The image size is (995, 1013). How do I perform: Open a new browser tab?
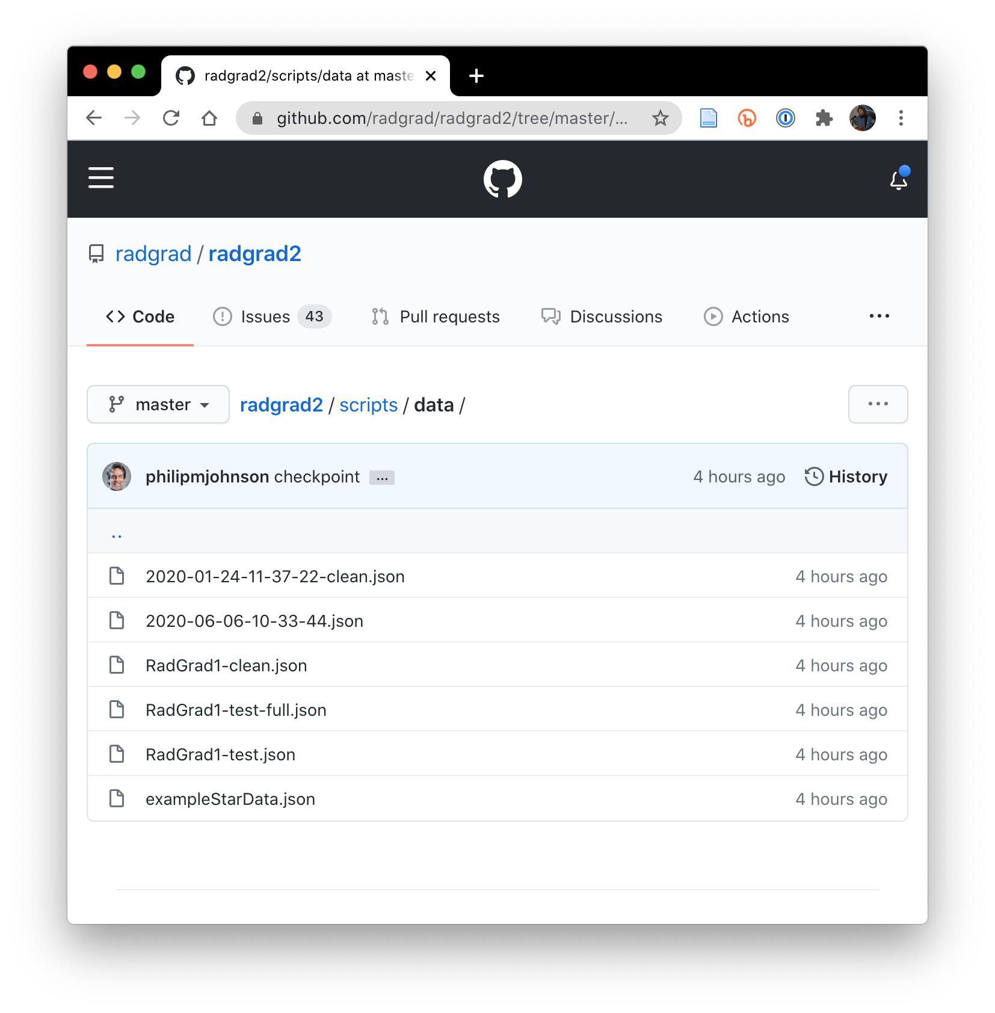click(476, 76)
